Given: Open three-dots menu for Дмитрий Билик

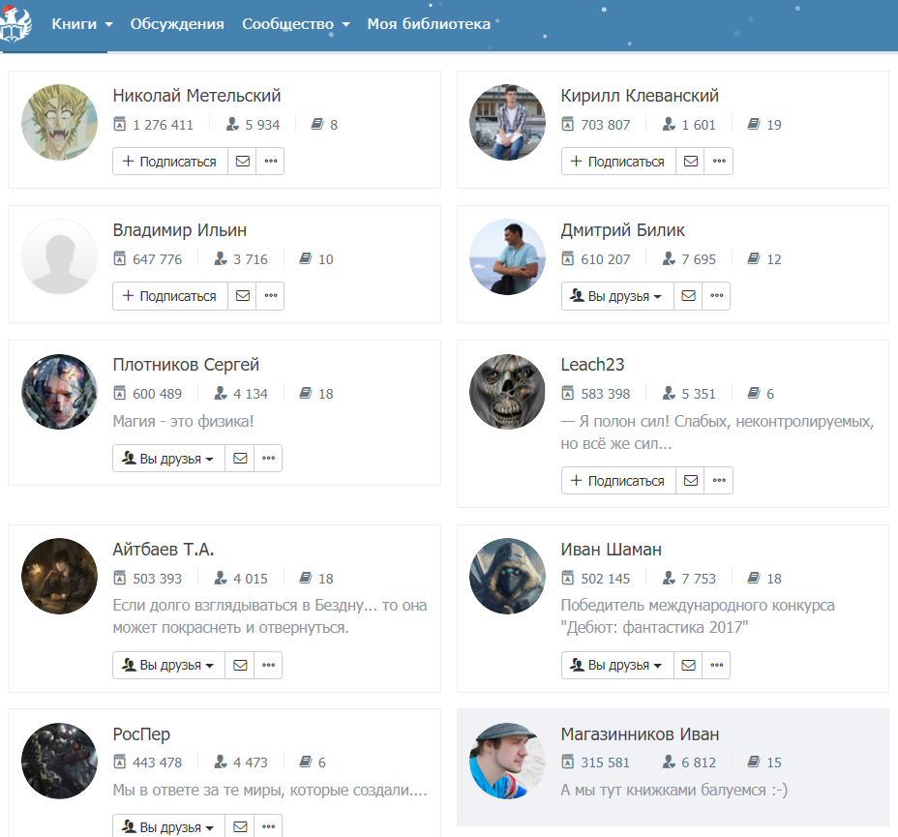Looking at the screenshot, I should coord(716,296).
